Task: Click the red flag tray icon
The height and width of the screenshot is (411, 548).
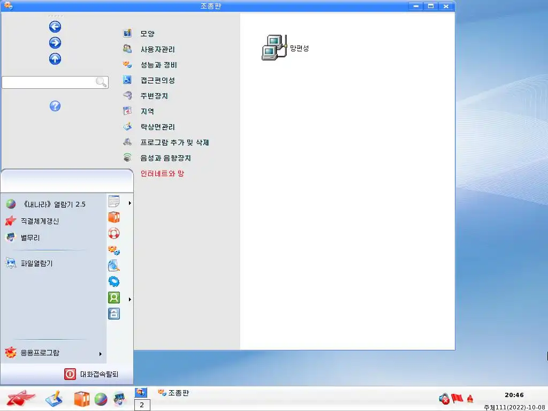Action: (457, 398)
